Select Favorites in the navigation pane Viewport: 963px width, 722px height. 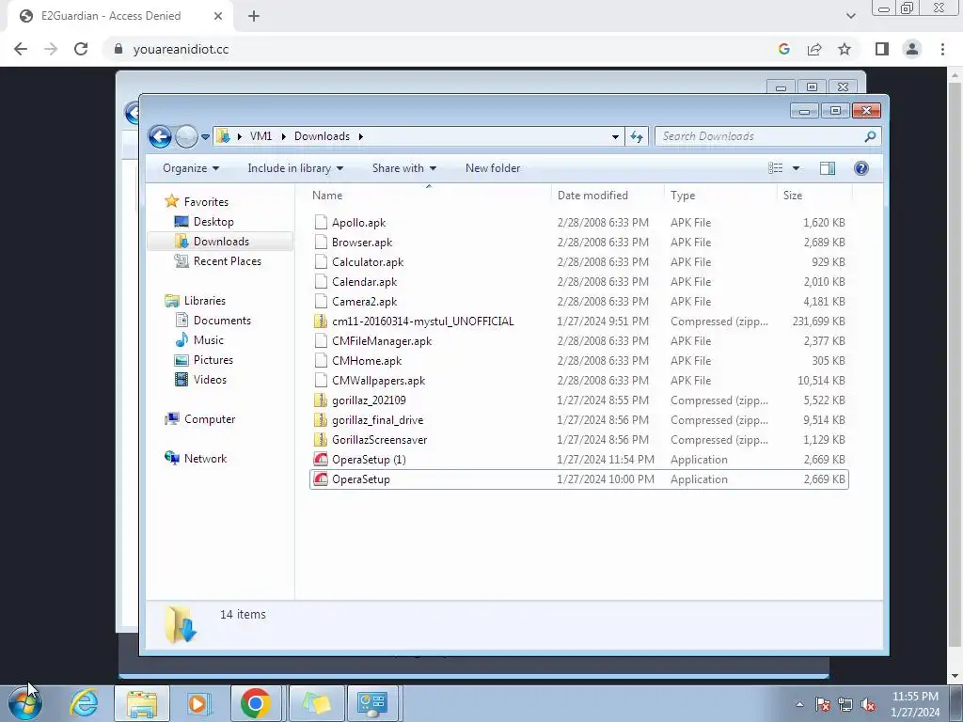[x=206, y=202]
